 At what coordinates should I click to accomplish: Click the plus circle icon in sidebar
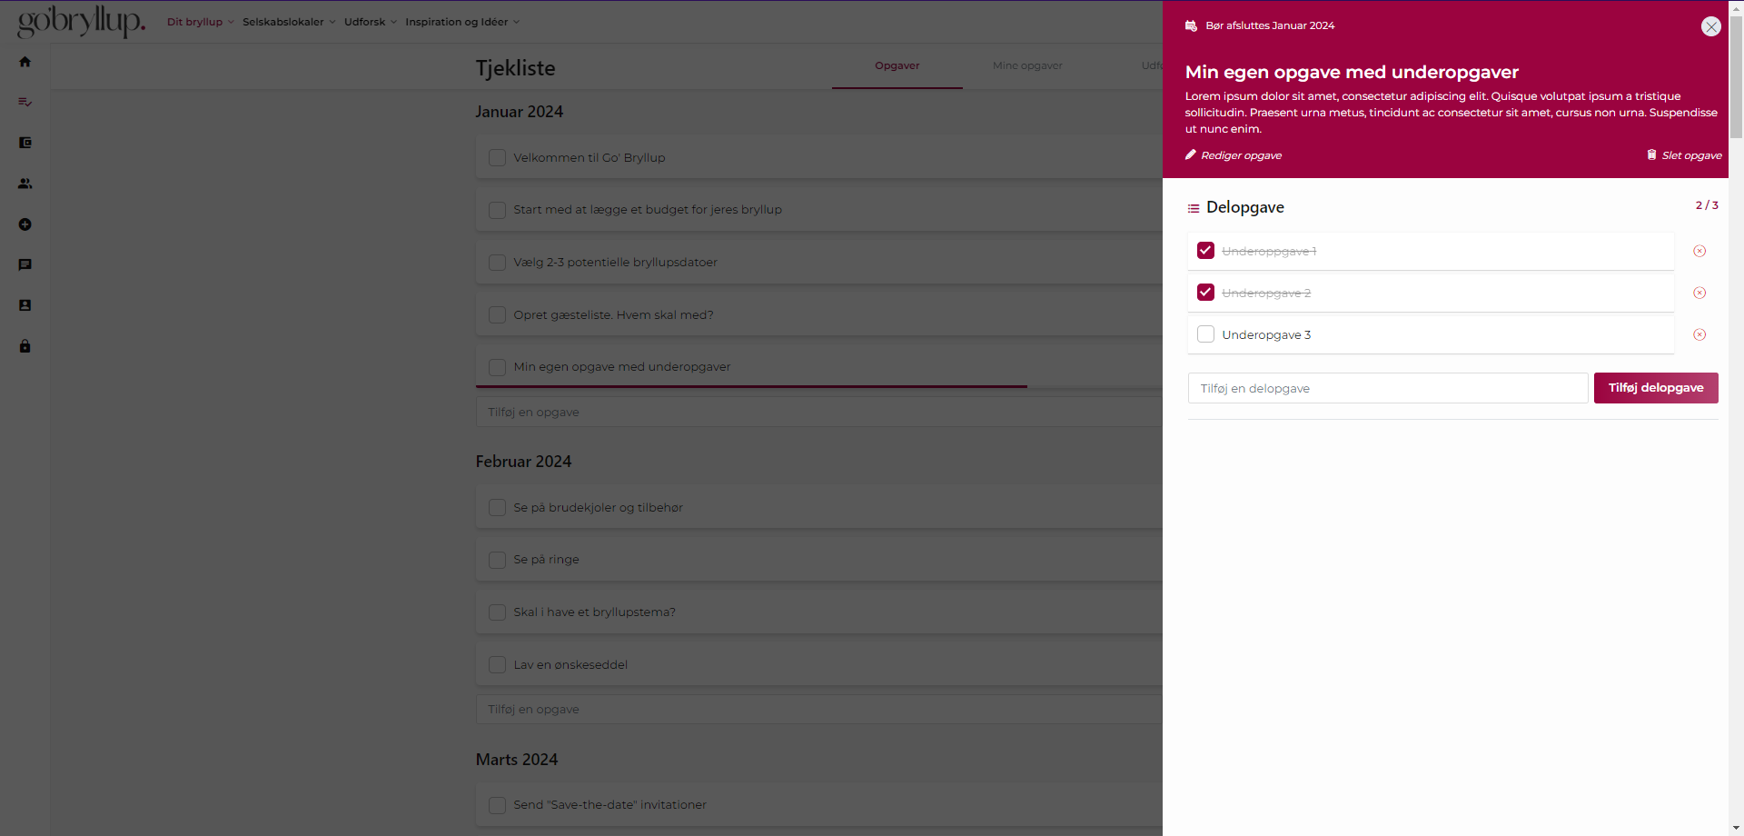coord(25,224)
